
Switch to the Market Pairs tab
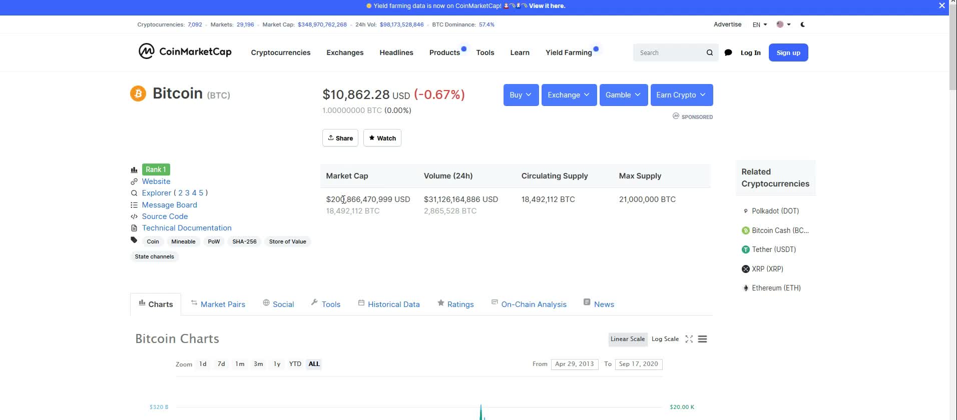(223, 304)
